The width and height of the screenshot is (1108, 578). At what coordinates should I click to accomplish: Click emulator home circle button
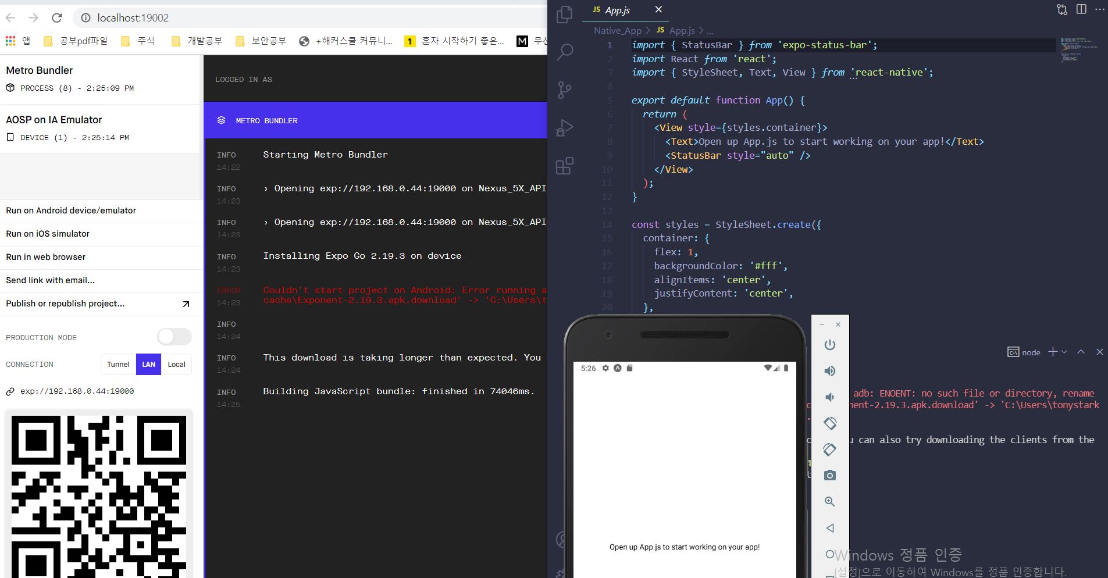[x=830, y=554]
